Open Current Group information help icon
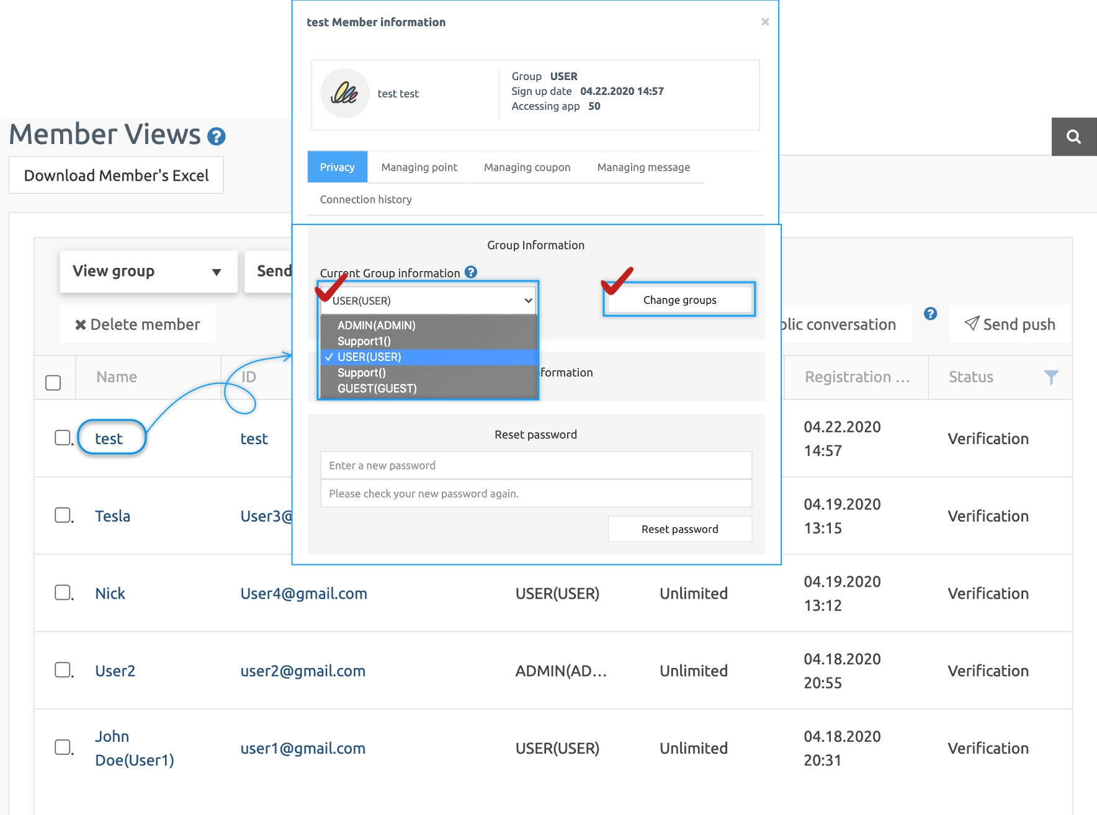The height and width of the screenshot is (815, 1097). pyautogui.click(x=471, y=272)
